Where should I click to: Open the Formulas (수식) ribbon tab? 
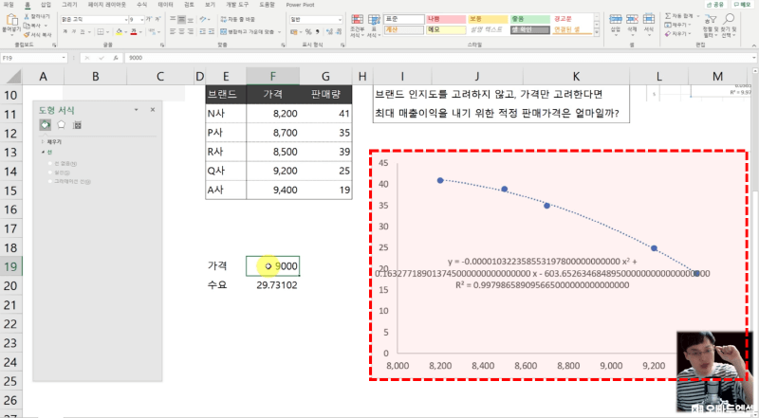point(141,5)
